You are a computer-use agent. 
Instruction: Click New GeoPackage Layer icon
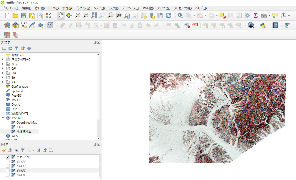click(x=16, y=25)
